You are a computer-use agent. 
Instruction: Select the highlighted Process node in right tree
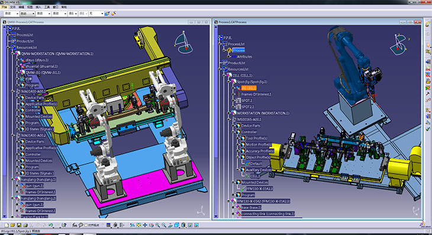pos(238,50)
